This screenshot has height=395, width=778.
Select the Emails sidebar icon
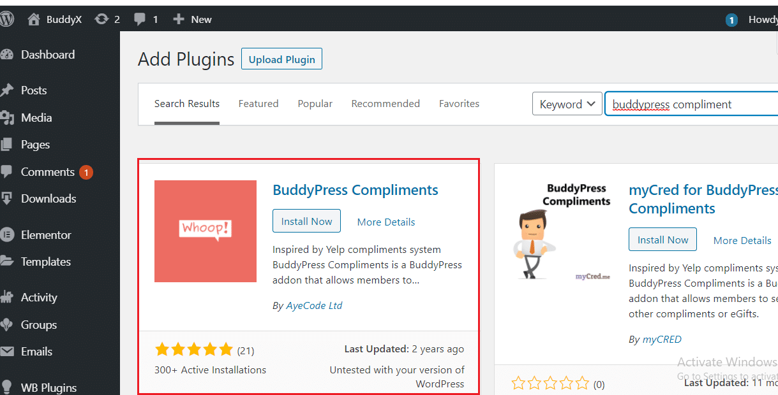(35, 352)
